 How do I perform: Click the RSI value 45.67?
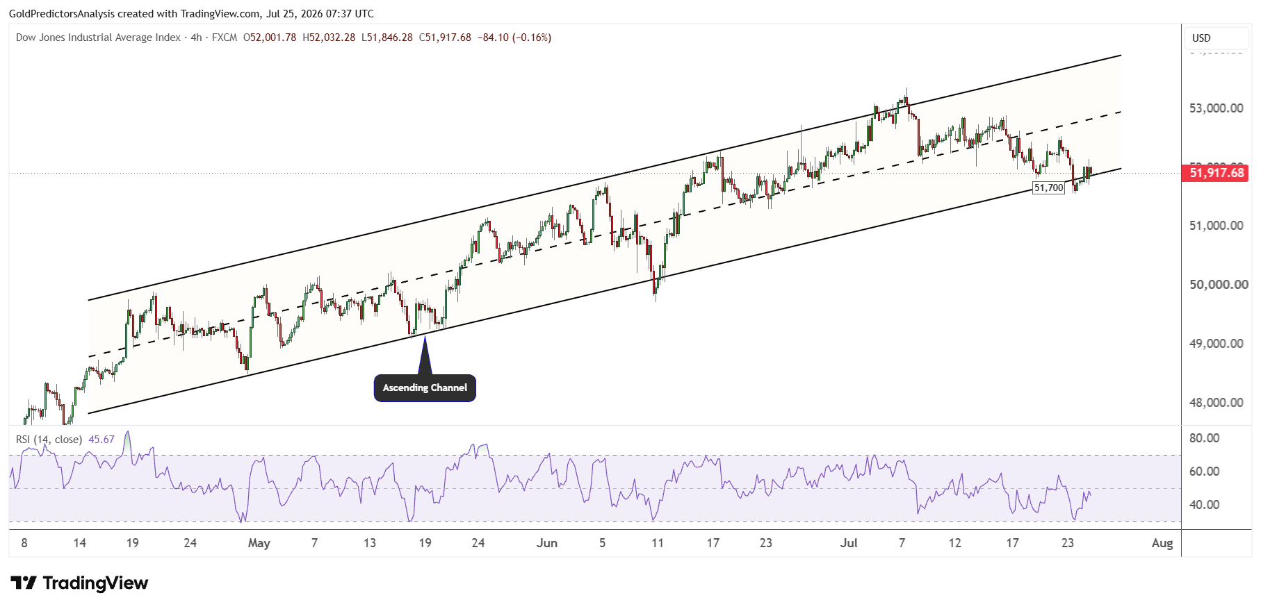[101, 440]
